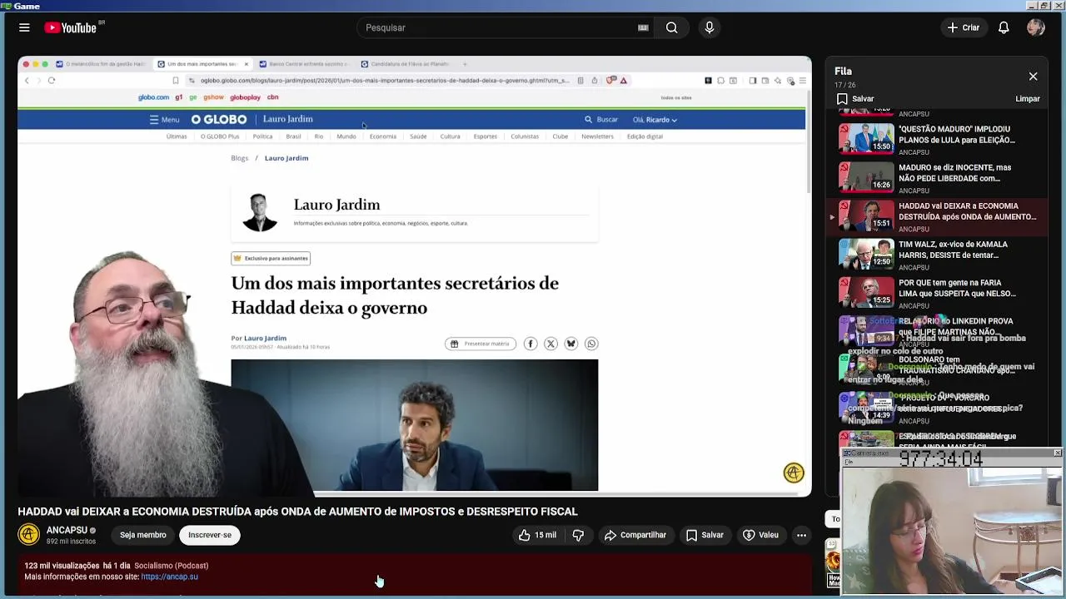
Task: Click the video player area
Action: pos(415,276)
